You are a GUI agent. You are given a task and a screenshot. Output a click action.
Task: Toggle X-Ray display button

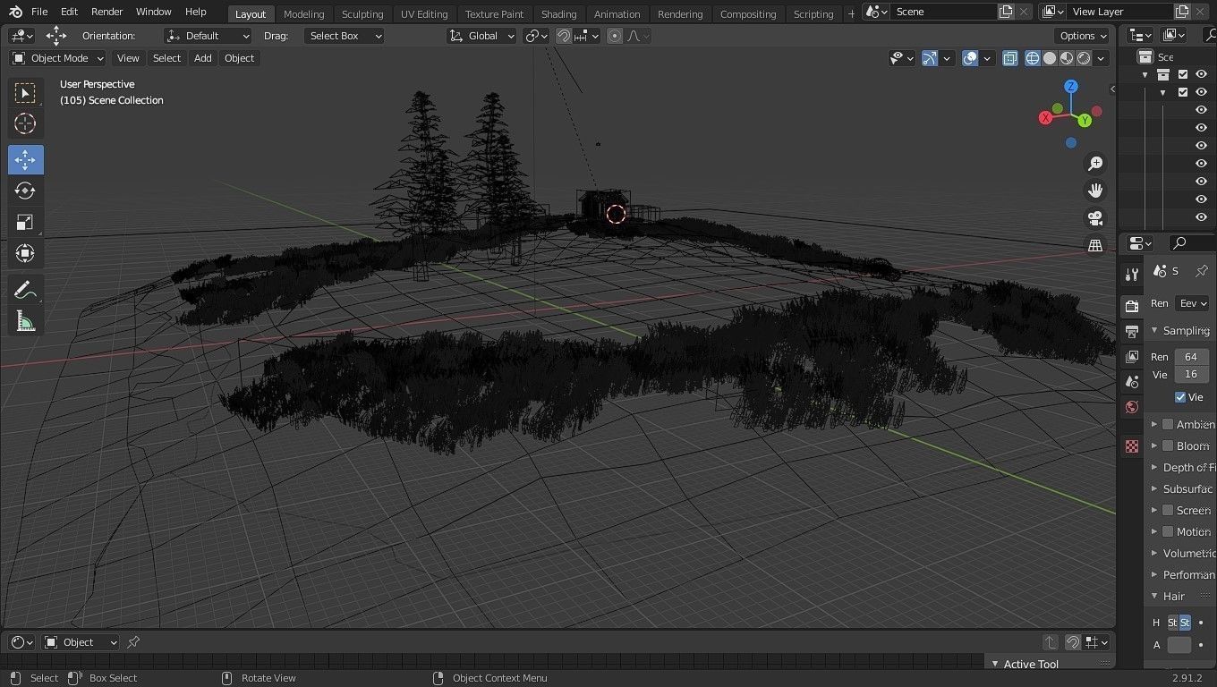pyautogui.click(x=1010, y=58)
